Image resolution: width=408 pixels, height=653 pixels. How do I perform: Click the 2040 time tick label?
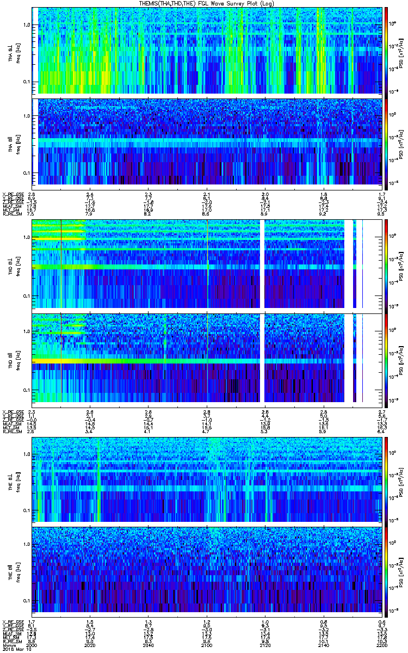coord(149,645)
